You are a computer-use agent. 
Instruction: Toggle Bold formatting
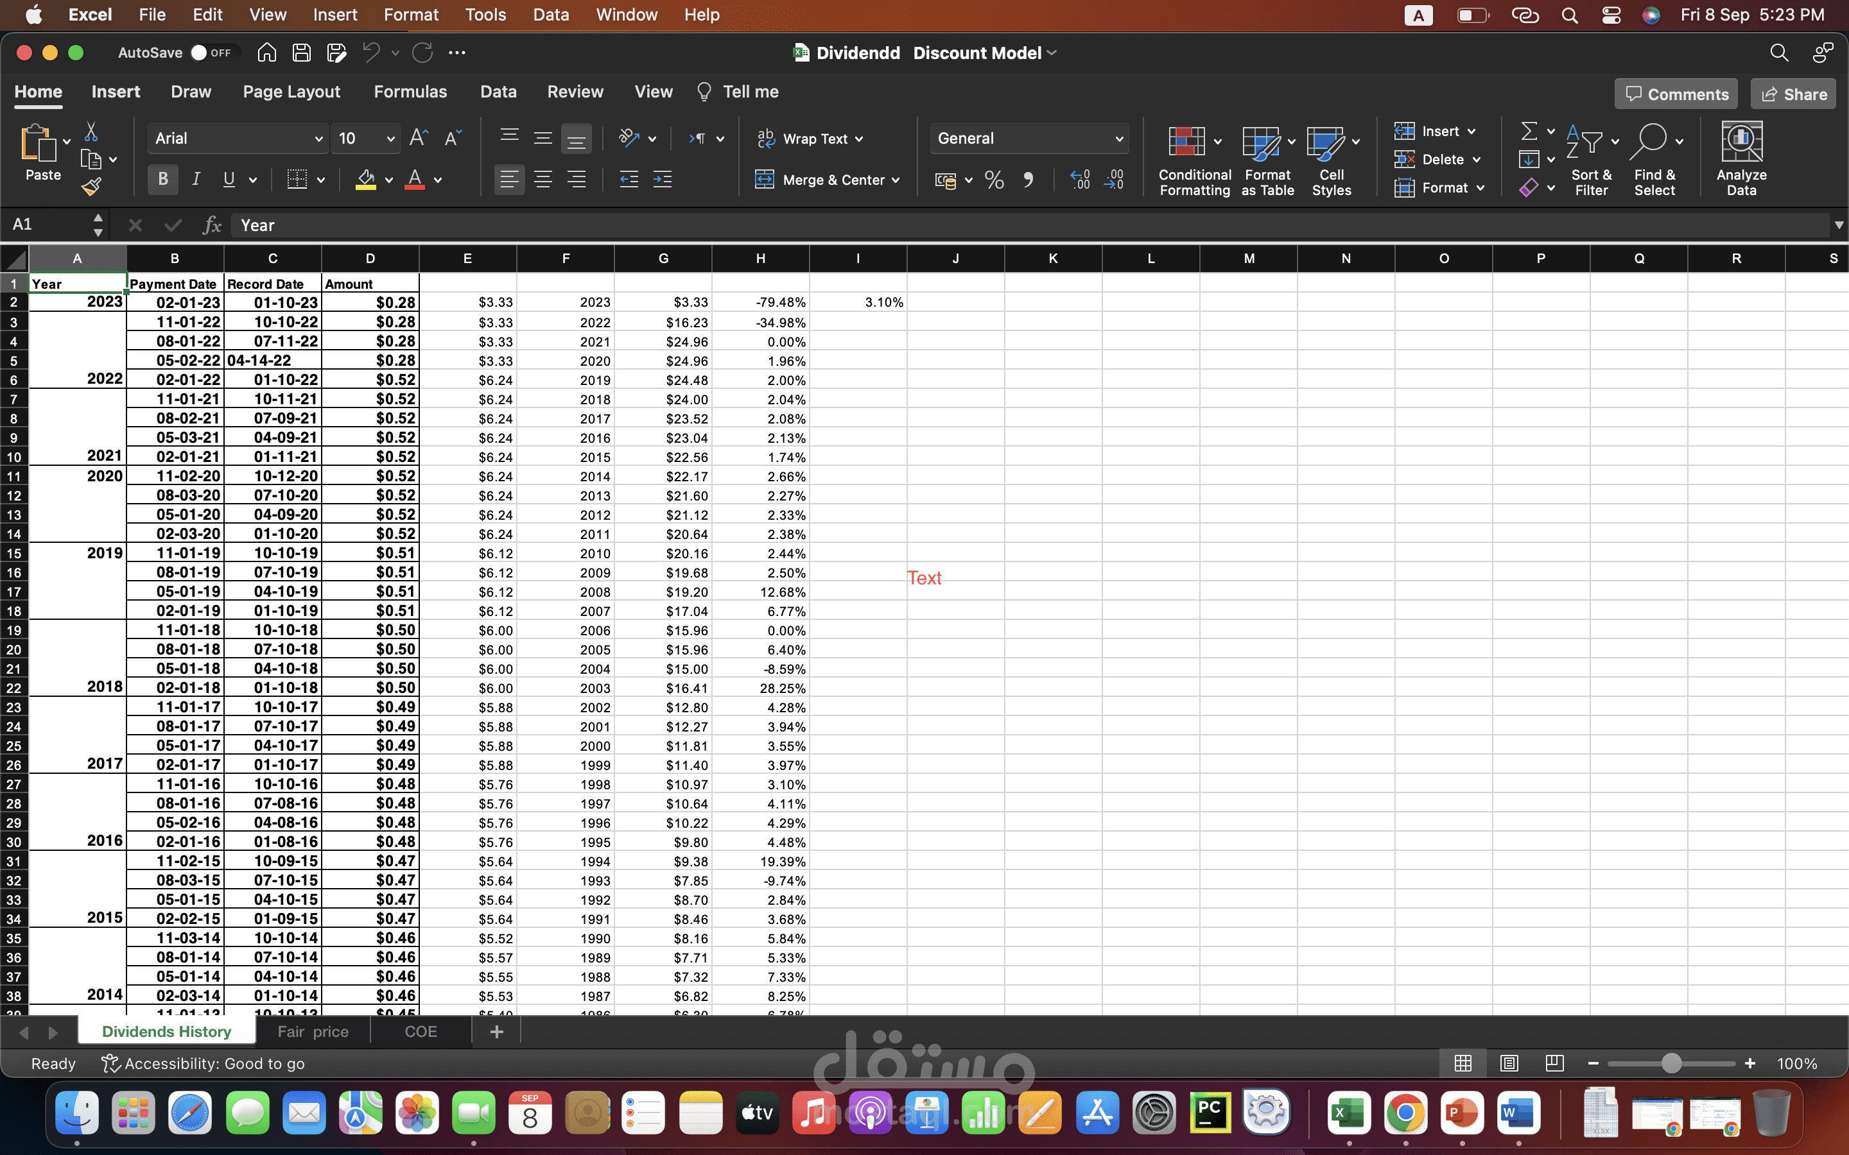pyautogui.click(x=162, y=180)
